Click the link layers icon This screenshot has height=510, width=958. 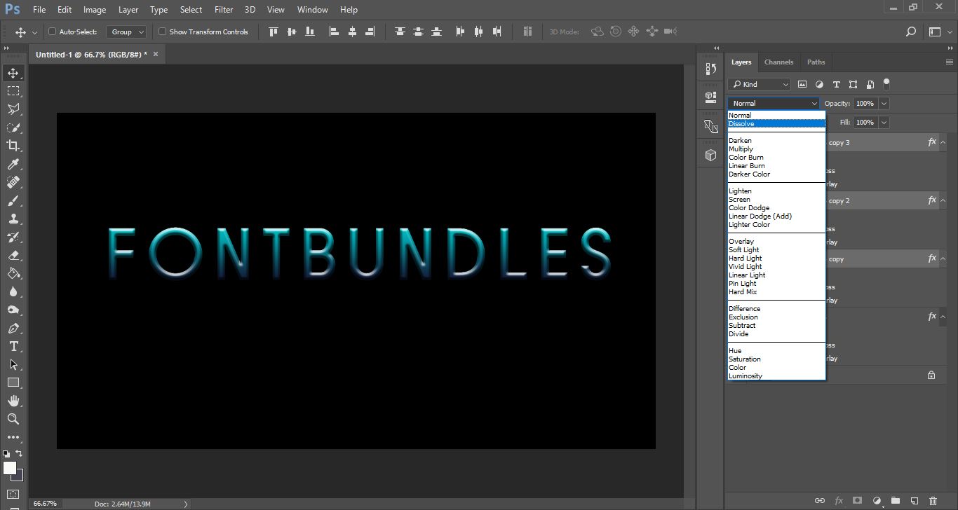pos(820,501)
